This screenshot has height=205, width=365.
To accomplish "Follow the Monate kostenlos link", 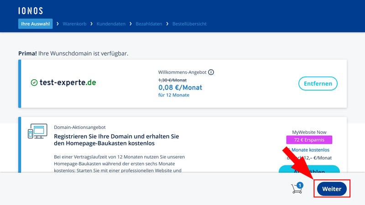I will pos(311,150).
